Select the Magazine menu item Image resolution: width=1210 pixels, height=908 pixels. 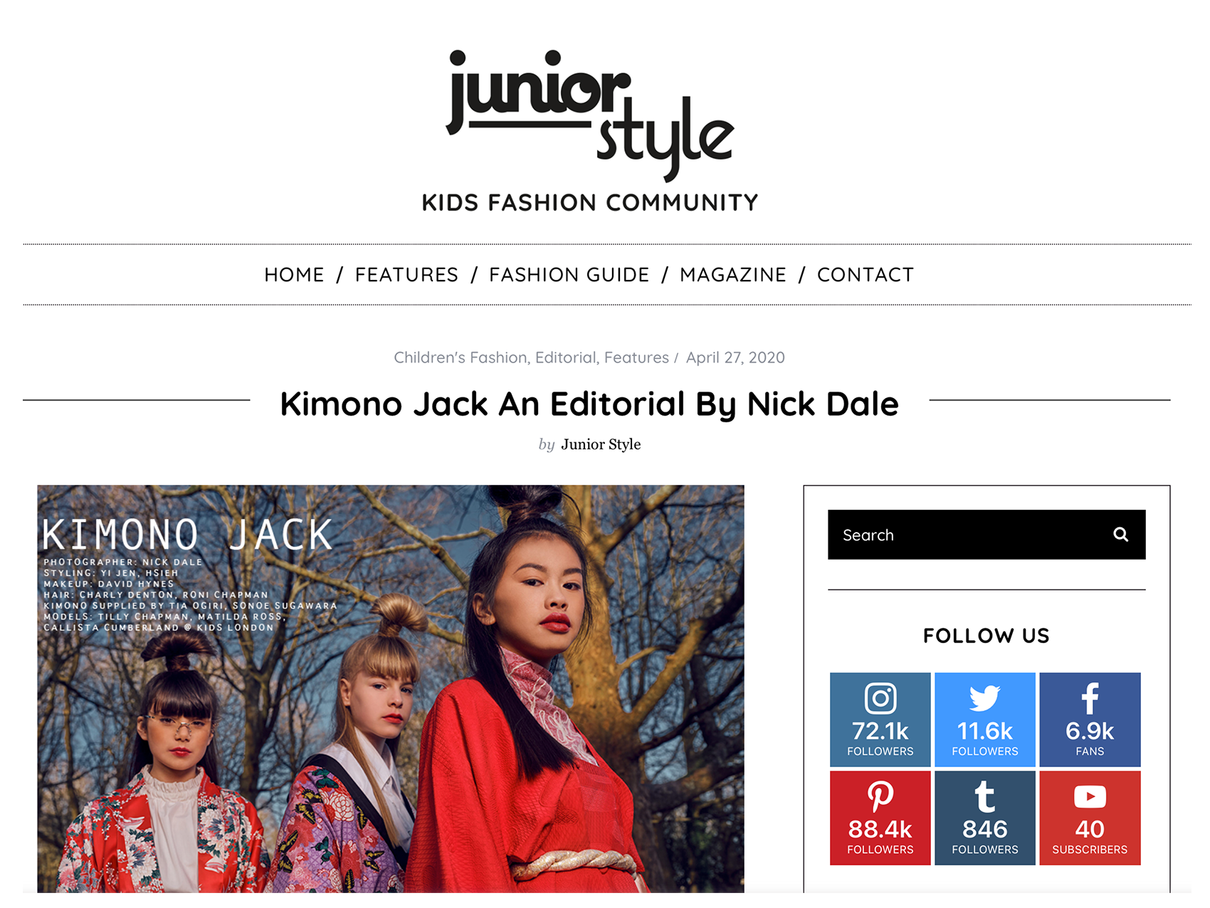coord(733,275)
